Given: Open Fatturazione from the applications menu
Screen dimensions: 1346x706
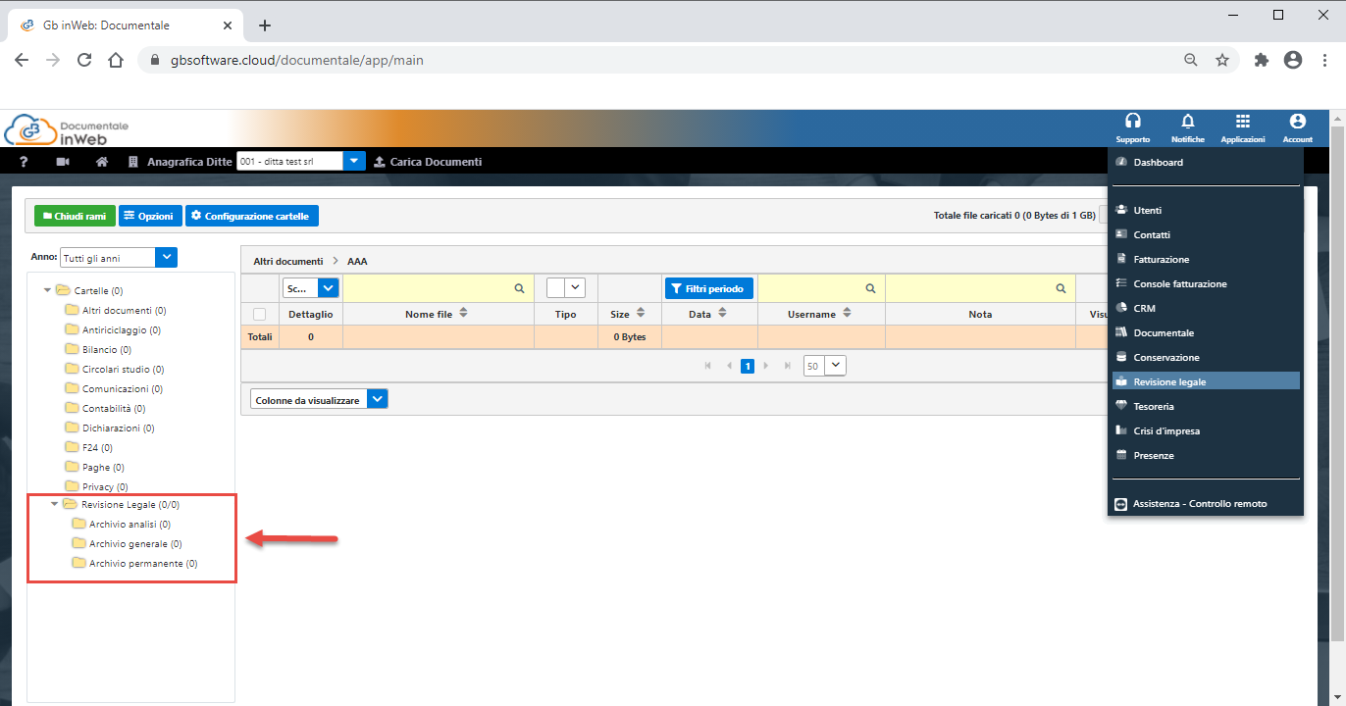Looking at the screenshot, I should pos(1161,260).
